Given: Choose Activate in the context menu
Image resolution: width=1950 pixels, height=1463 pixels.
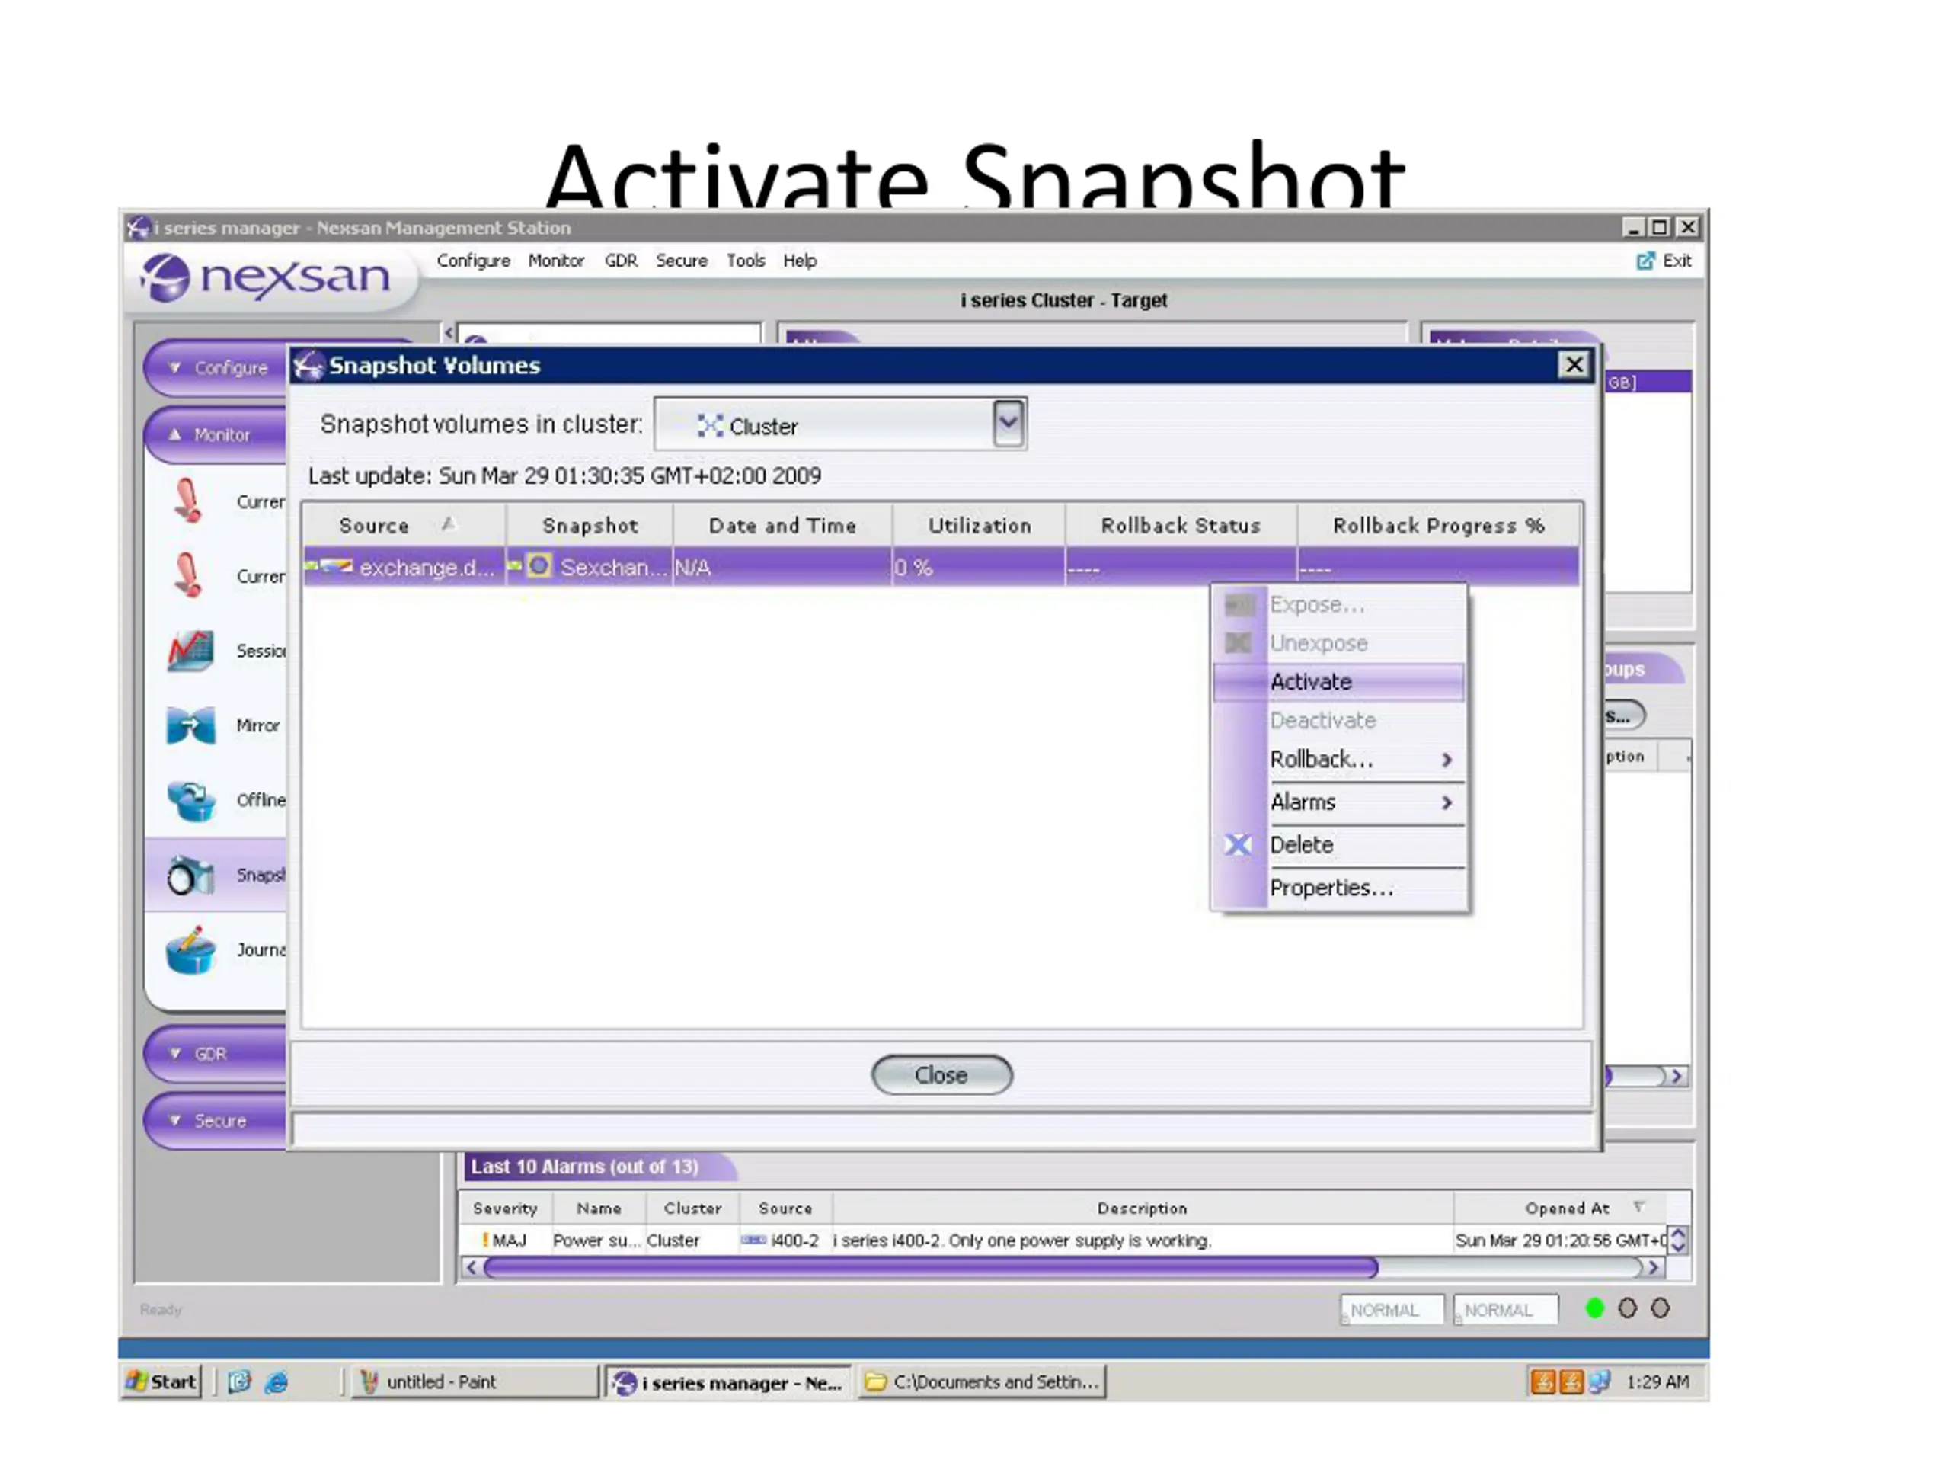Looking at the screenshot, I should [1338, 682].
